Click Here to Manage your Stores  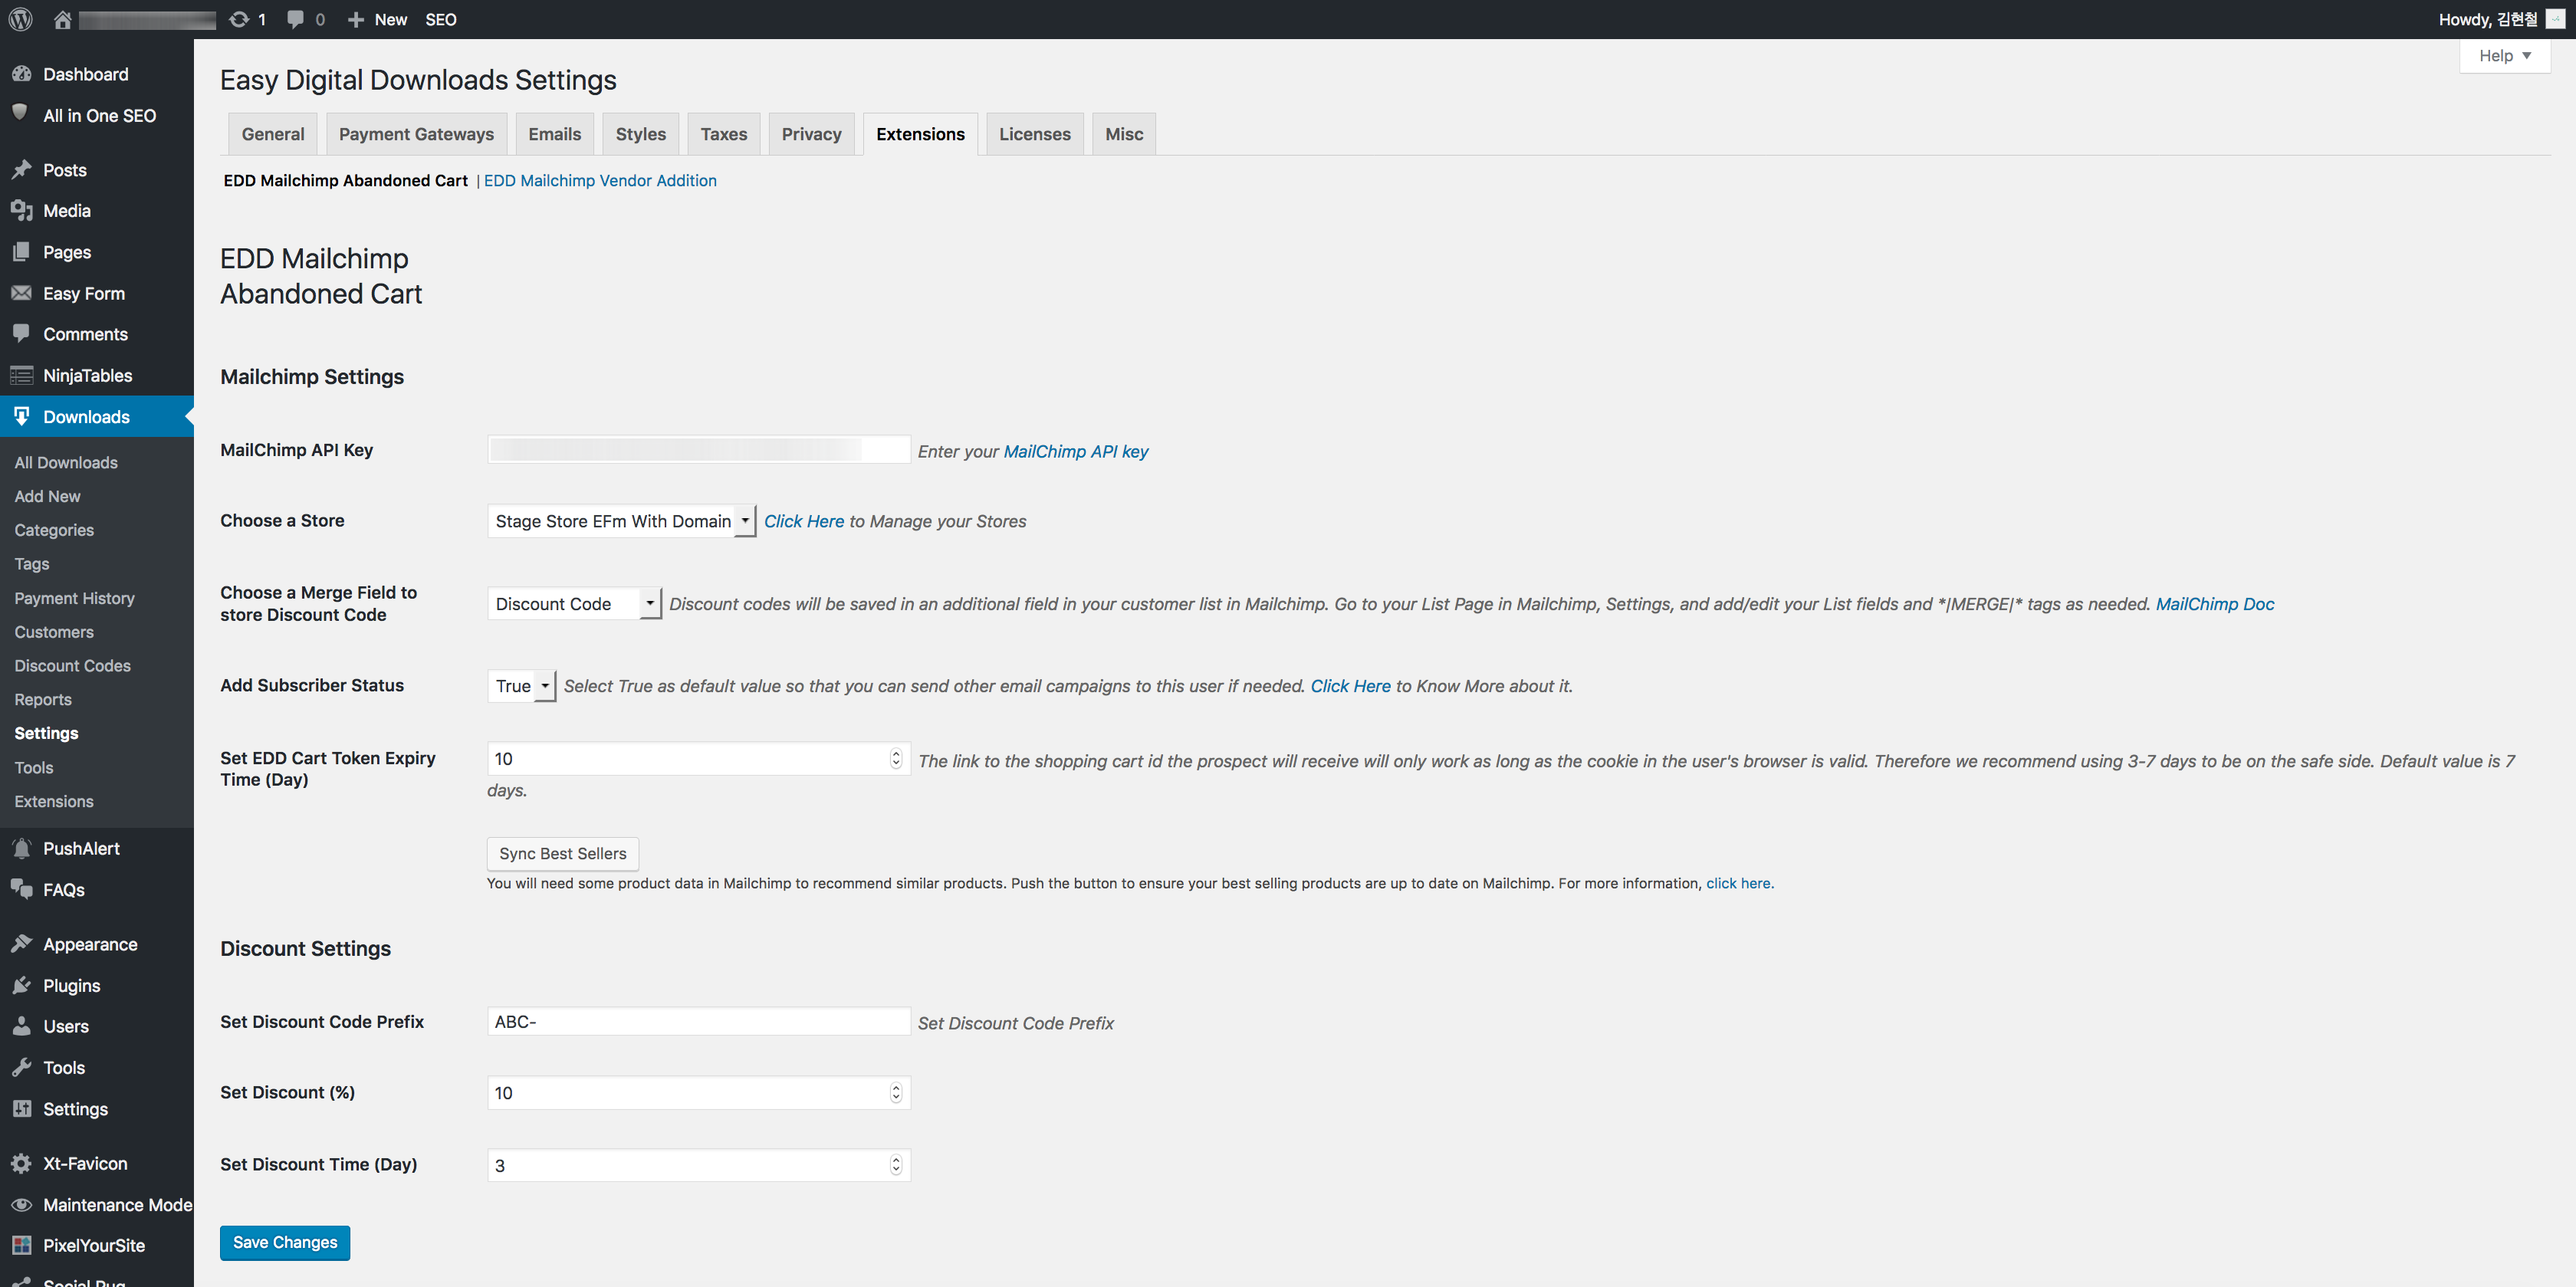[804, 521]
